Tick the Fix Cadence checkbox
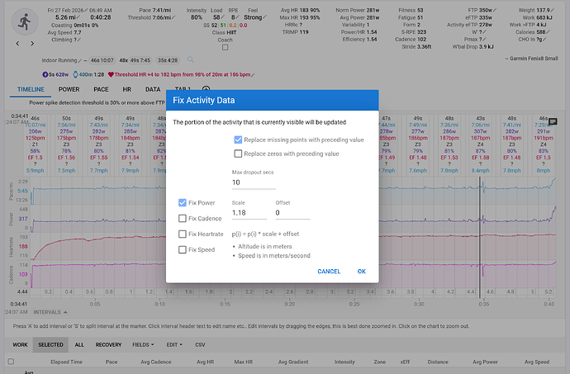The height and width of the screenshot is (374, 570). [183, 218]
